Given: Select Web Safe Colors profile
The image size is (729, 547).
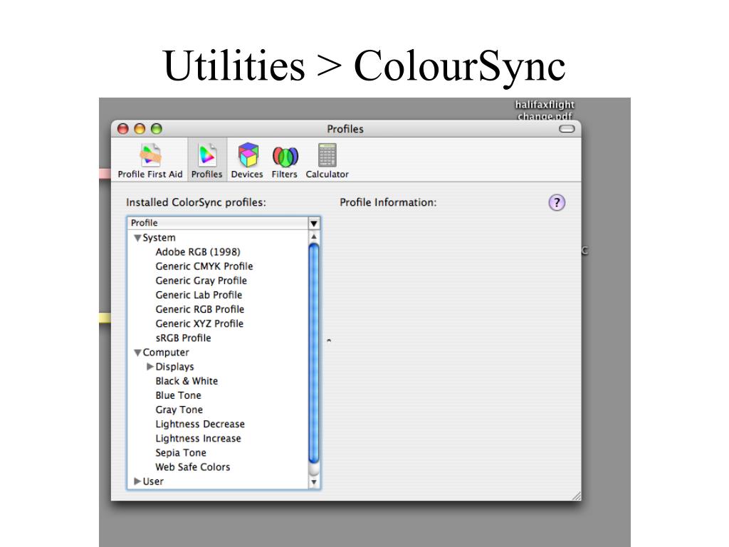Looking at the screenshot, I should pyautogui.click(x=192, y=467).
